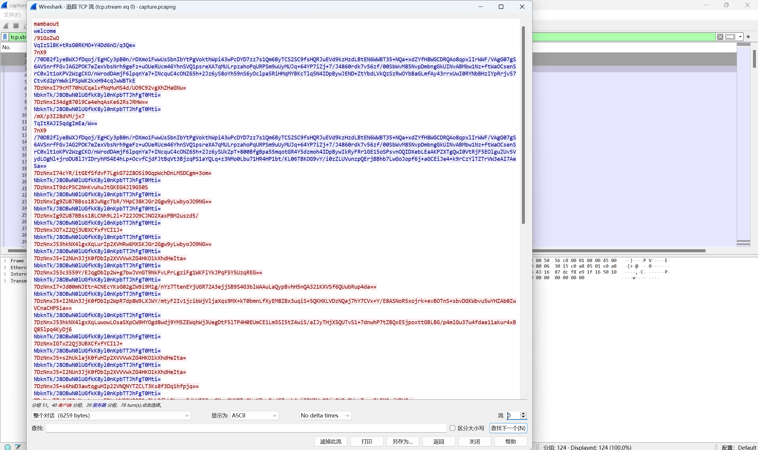Click the '7DzNnxIGTxZ2Qj3UBXCfxfYCI1J+' line

tap(78, 343)
